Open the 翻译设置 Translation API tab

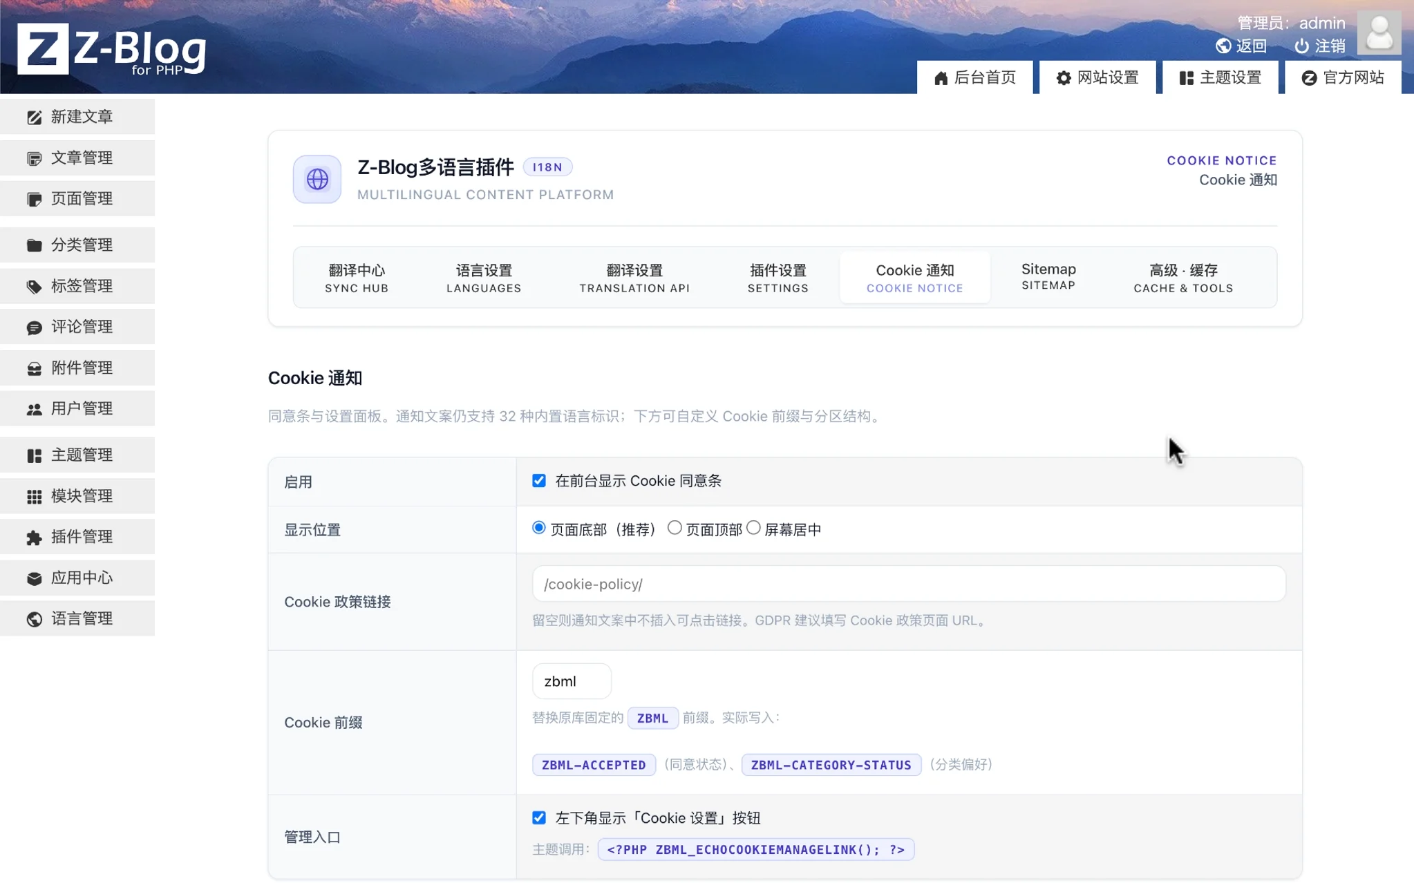point(634,278)
